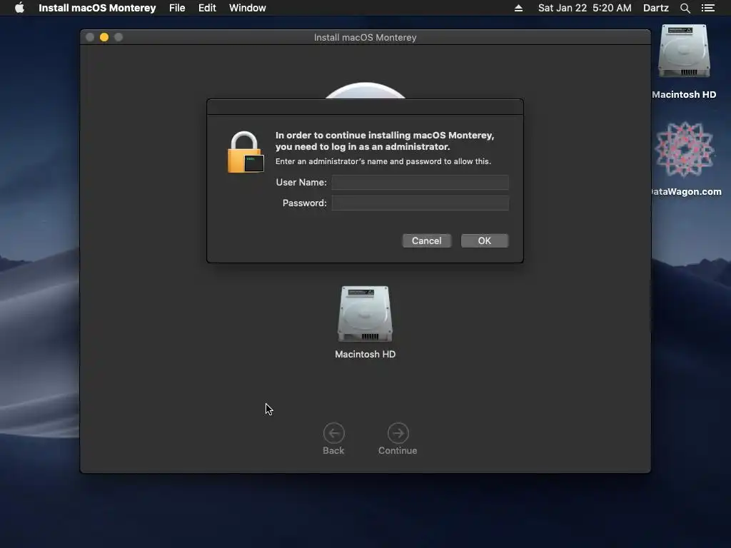Image resolution: width=731 pixels, height=548 pixels.
Task: Select Macintosh HD disk in installer
Action: 365,314
